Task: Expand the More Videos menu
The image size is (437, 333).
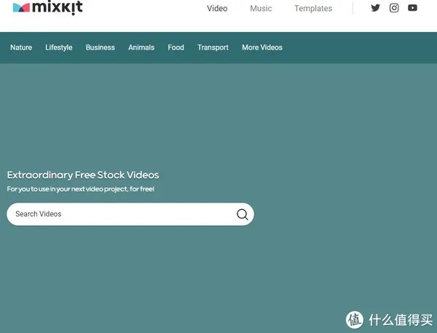Action: 262,47
